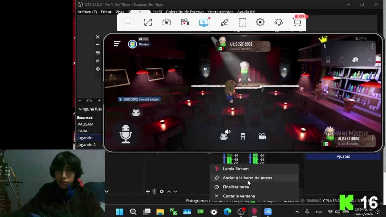Click the Ajustes button in OBS controls
Image resolution: width=386 pixels, height=217 pixels.
343,156
